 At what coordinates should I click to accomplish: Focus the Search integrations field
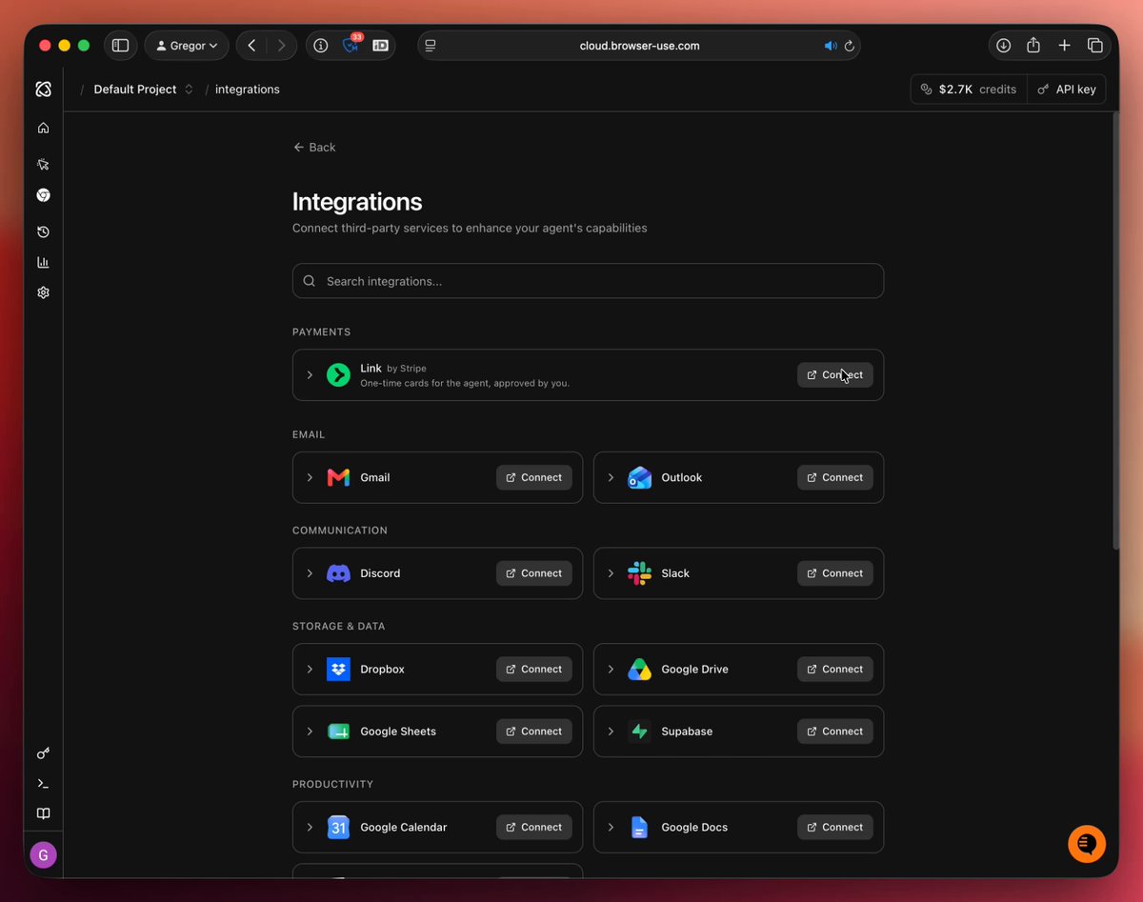588,281
